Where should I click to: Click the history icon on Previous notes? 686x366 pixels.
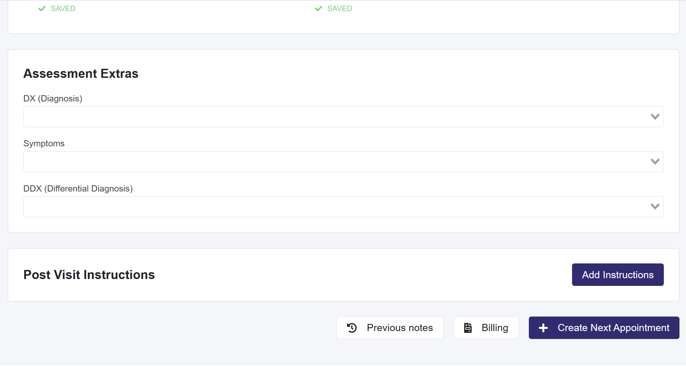(x=352, y=328)
